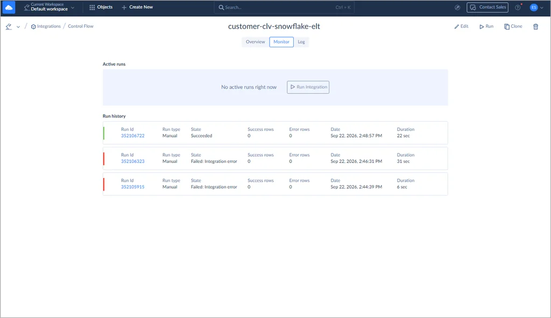
Task: Click the integration type icon in breadcrumb
Action: pyautogui.click(x=9, y=26)
